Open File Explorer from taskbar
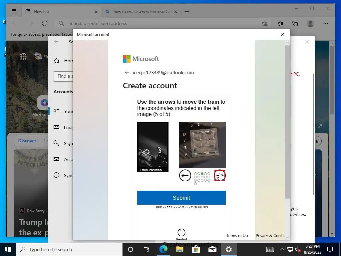This screenshot has width=341, height=256. click(179, 249)
